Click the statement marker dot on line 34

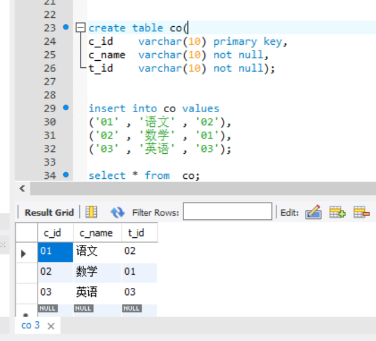(x=66, y=175)
